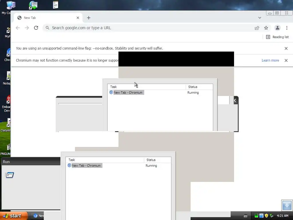Open the profile avatar button

pos(278,28)
